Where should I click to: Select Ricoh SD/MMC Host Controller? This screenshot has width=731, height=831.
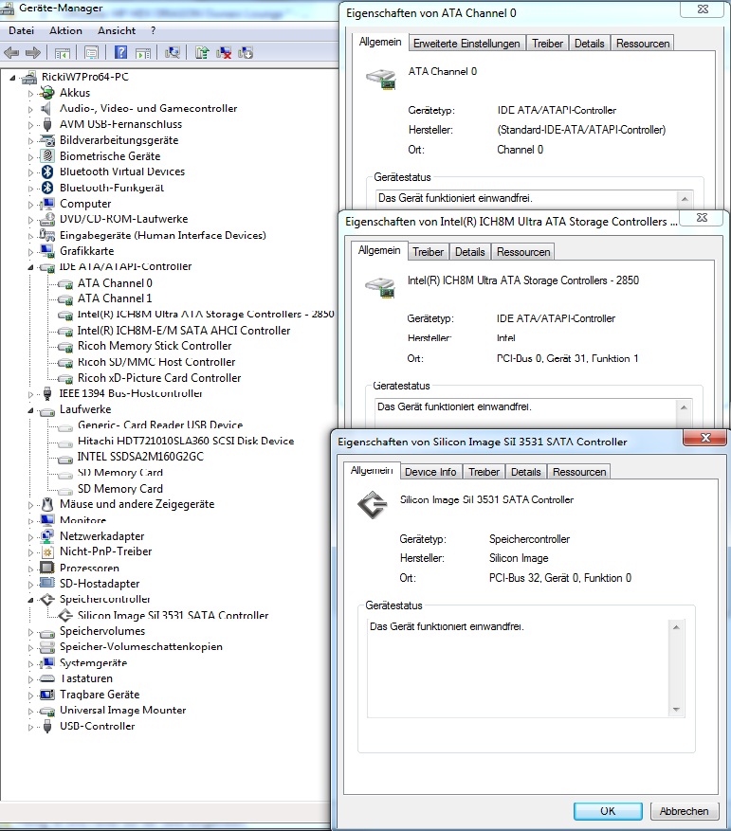156,362
